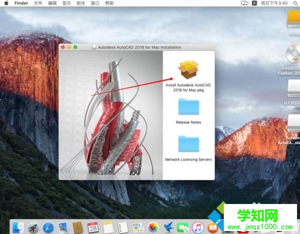Image resolution: width=300 pixels, height=234 pixels.
Task: Launch Safari from the Dock
Action: [48, 227]
